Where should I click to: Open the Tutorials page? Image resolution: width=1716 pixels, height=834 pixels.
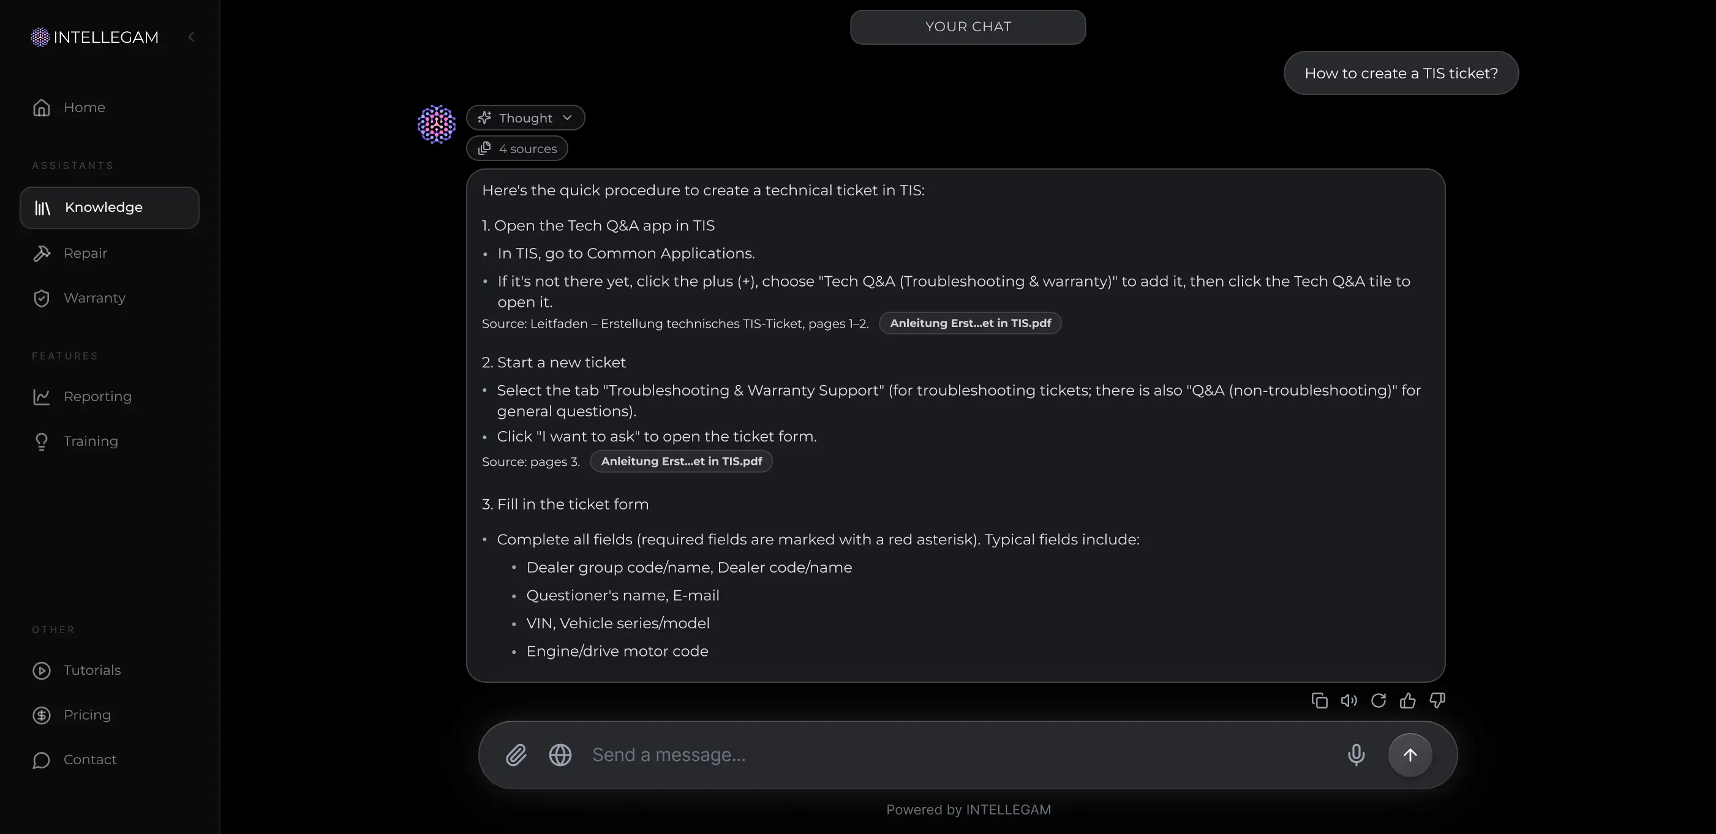[x=92, y=670]
